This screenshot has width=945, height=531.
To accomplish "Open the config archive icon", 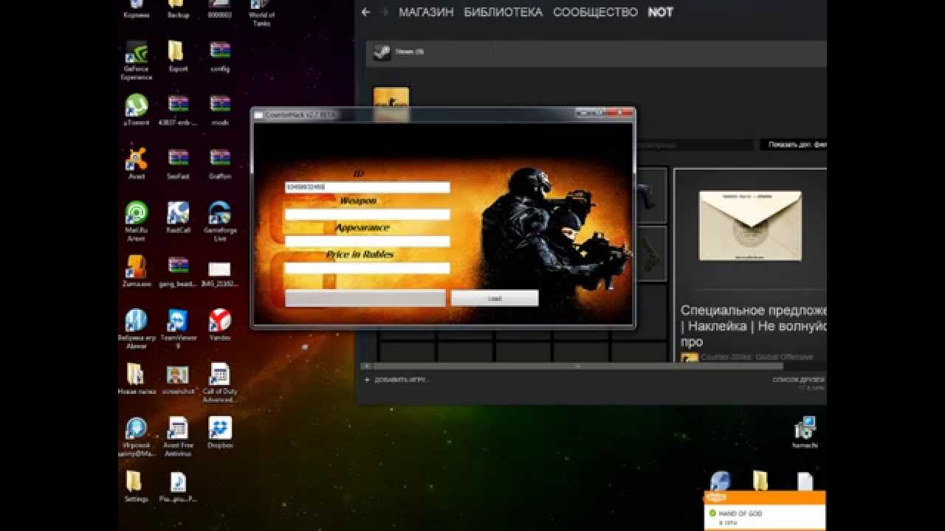I will tap(220, 57).
